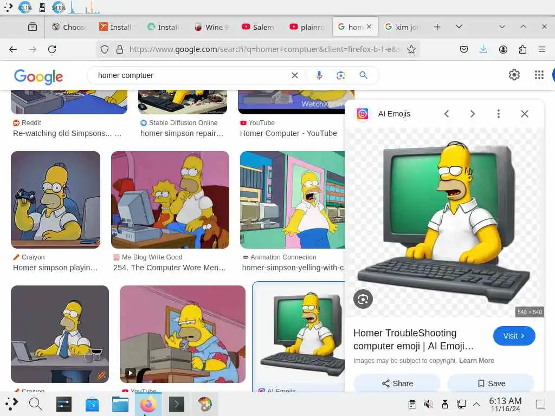Open Craiyon Homer playing controller thumbnail

[x=56, y=200]
